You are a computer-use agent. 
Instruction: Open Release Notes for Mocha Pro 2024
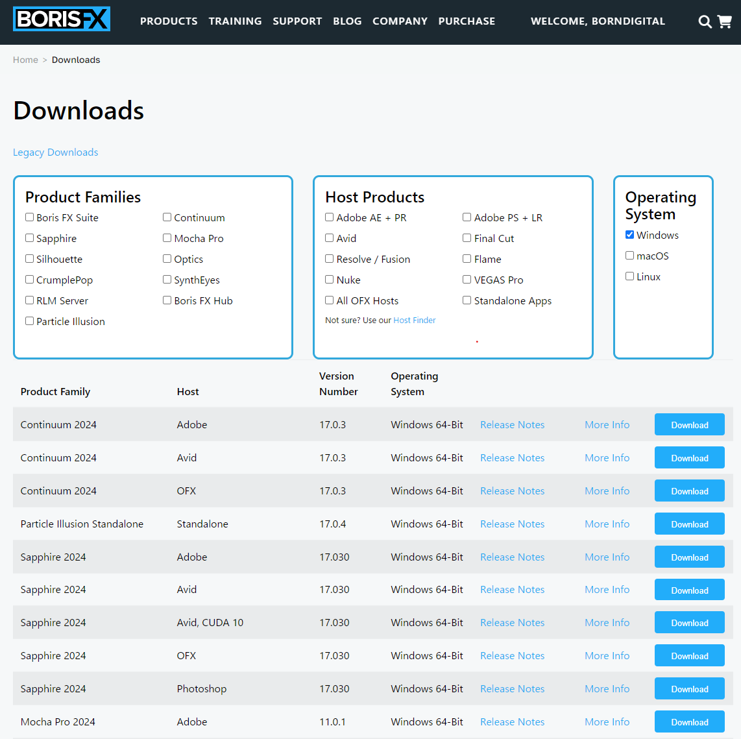click(512, 722)
